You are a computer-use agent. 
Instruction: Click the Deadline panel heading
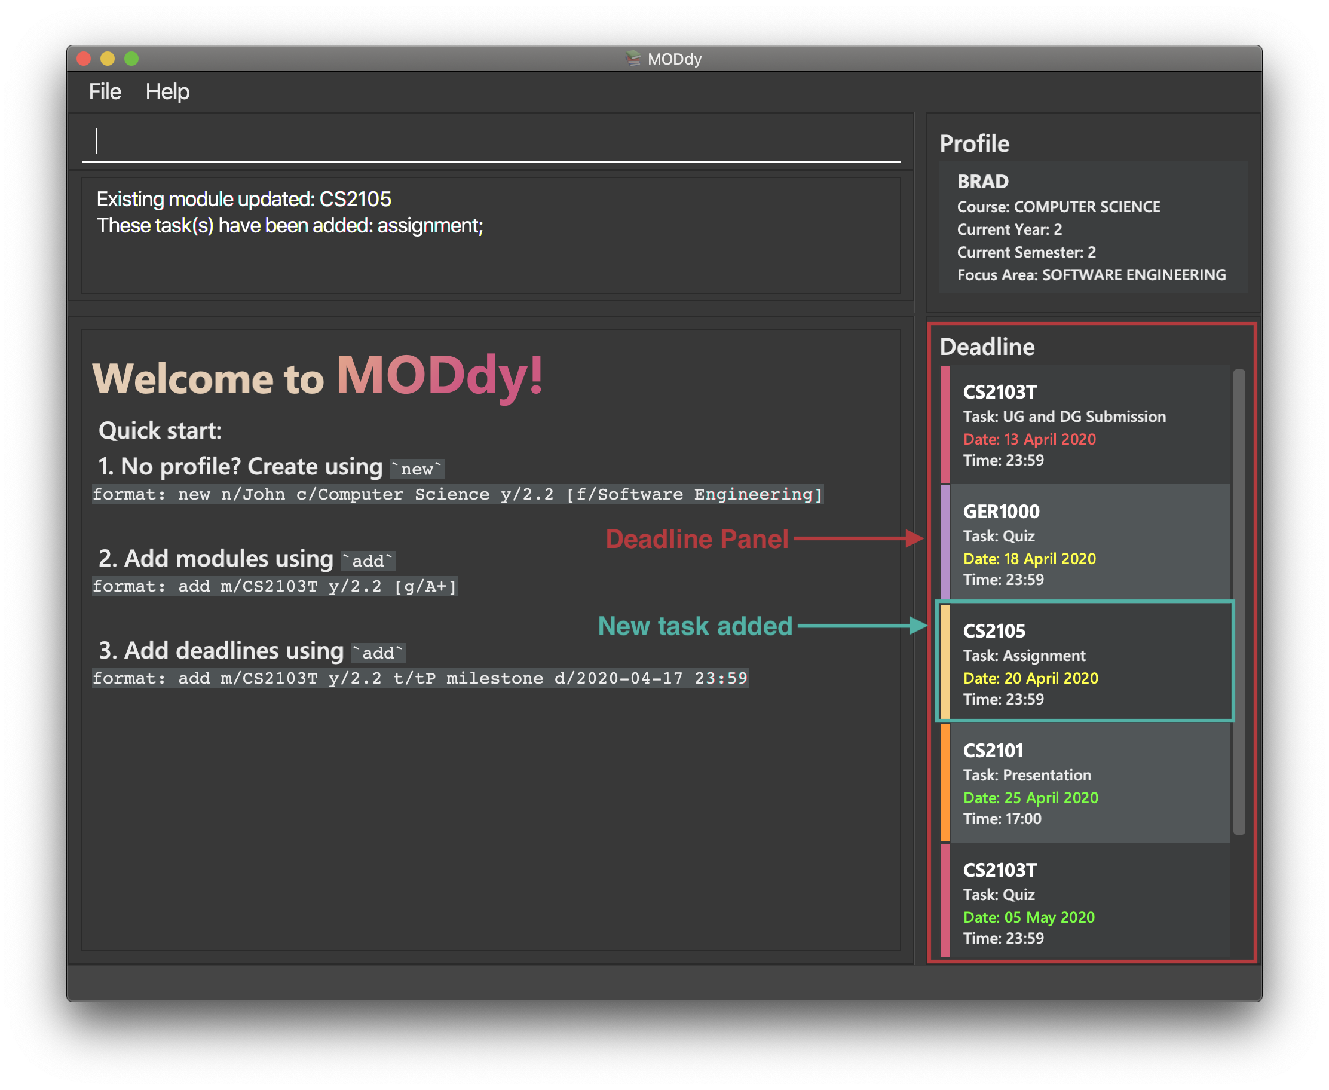[x=987, y=347]
